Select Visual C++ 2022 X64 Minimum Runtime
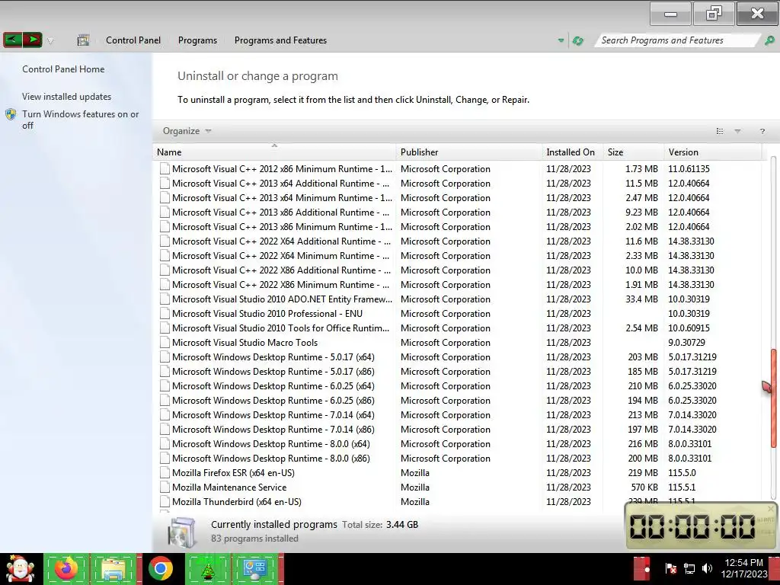Image resolution: width=780 pixels, height=585 pixels. (460, 256)
